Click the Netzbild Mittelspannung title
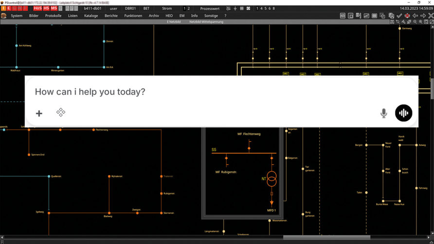The height and width of the screenshot is (244, 434). [206, 22]
